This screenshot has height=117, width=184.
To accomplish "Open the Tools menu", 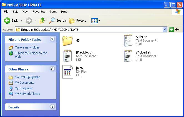I will point(53,12).
